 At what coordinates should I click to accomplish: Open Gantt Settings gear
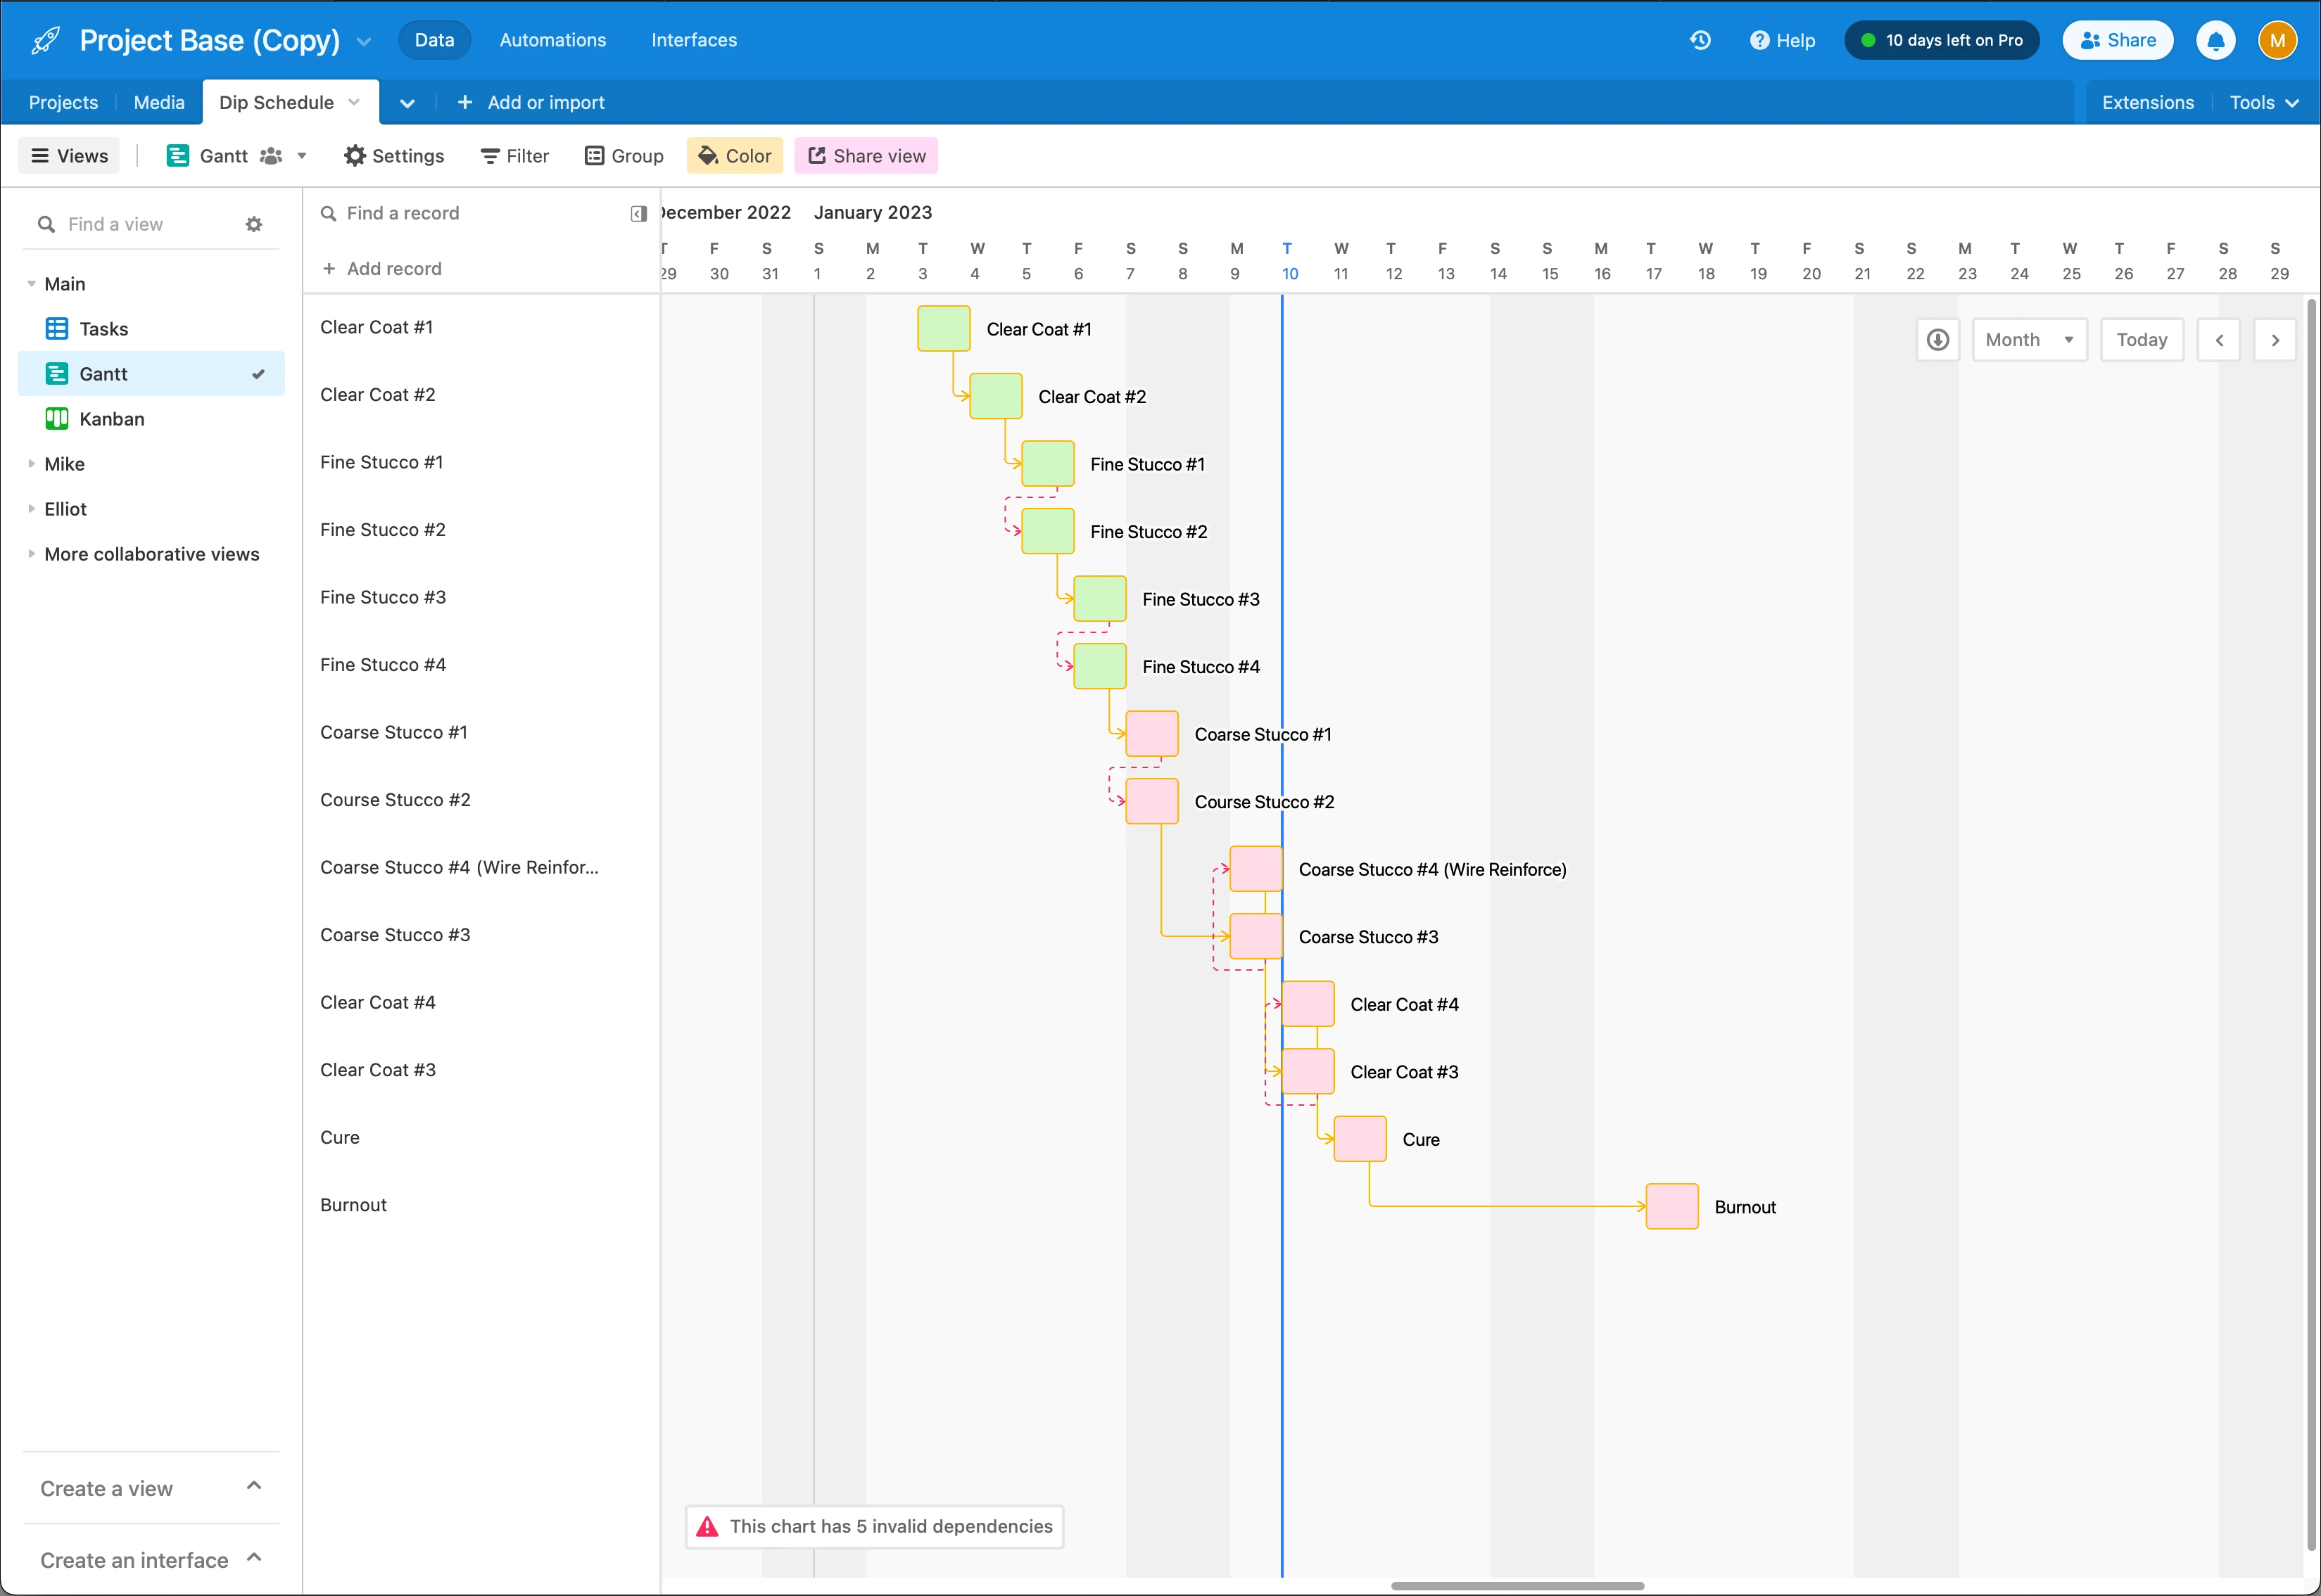393,156
